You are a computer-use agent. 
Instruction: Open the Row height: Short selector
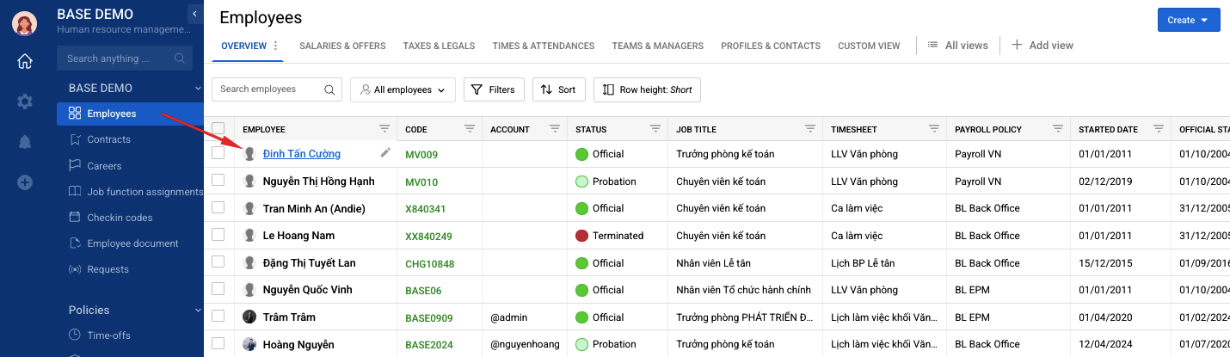647,89
